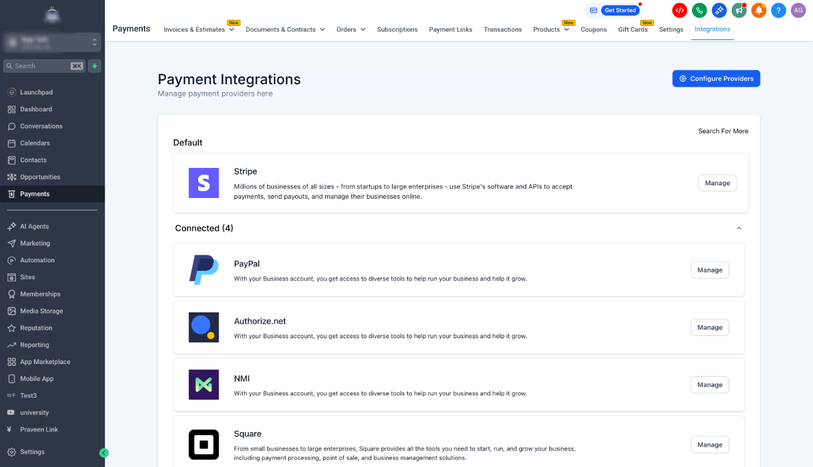Open the account switcher dropdown

[x=52, y=42]
